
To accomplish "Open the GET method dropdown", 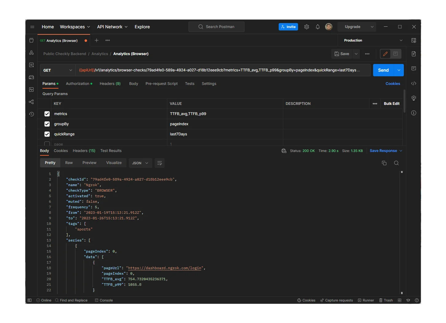I will (x=58, y=70).
